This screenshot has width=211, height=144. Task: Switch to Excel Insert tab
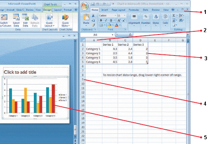tap(105, 10)
